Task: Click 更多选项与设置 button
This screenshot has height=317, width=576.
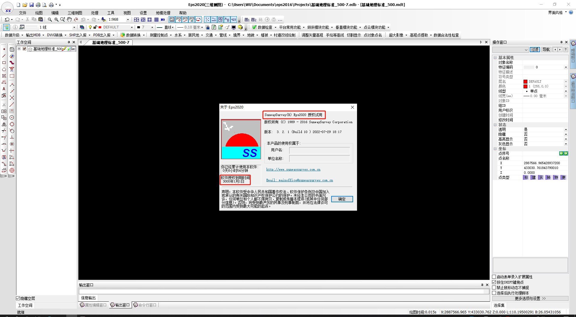Action: click(x=530, y=298)
